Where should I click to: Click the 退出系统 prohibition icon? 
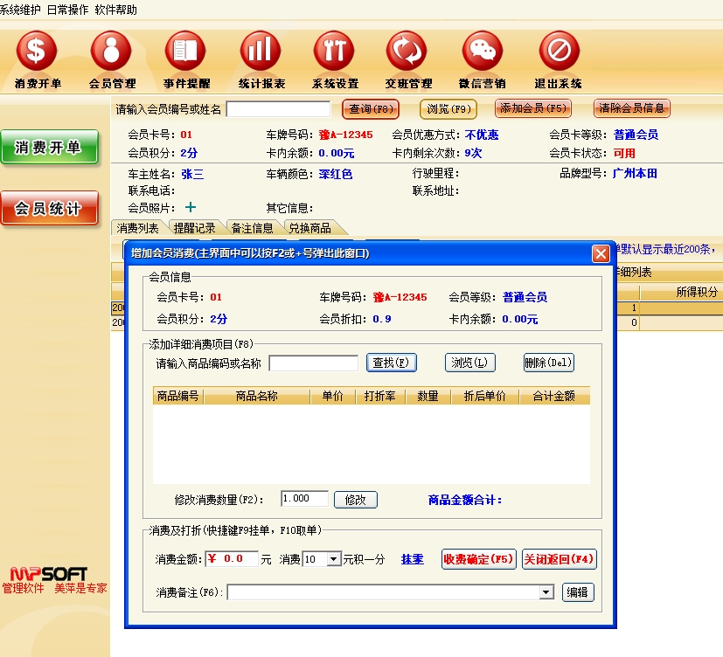(x=559, y=52)
